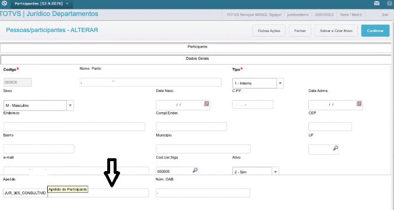
Task: Click the Cod.Usr.Siga lookup magnifier
Action: click(x=195, y=170)
